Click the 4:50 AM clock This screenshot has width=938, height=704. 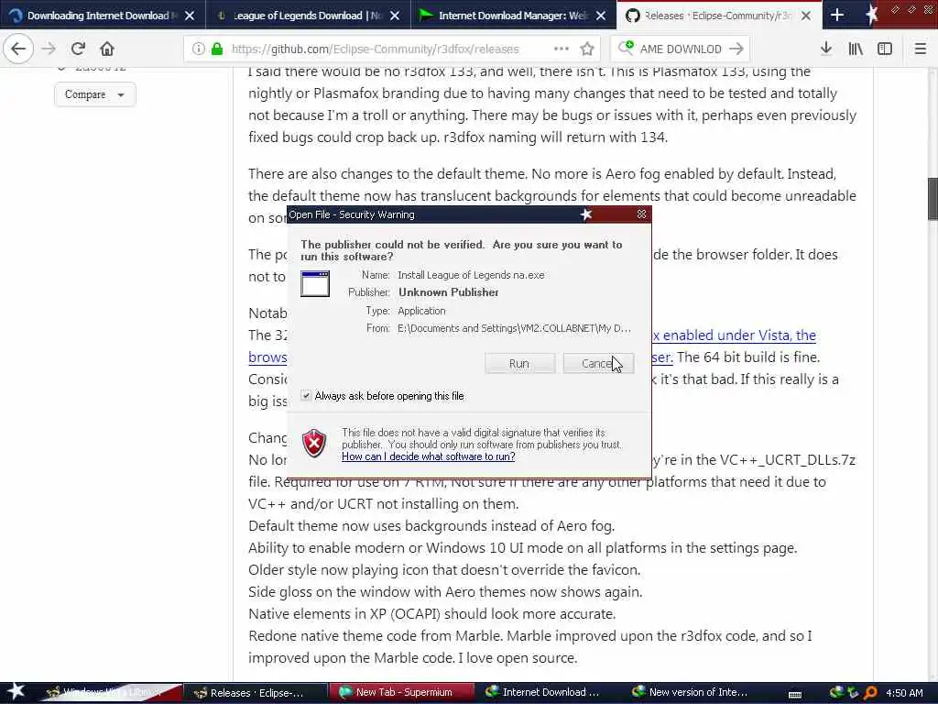point(904,693)
